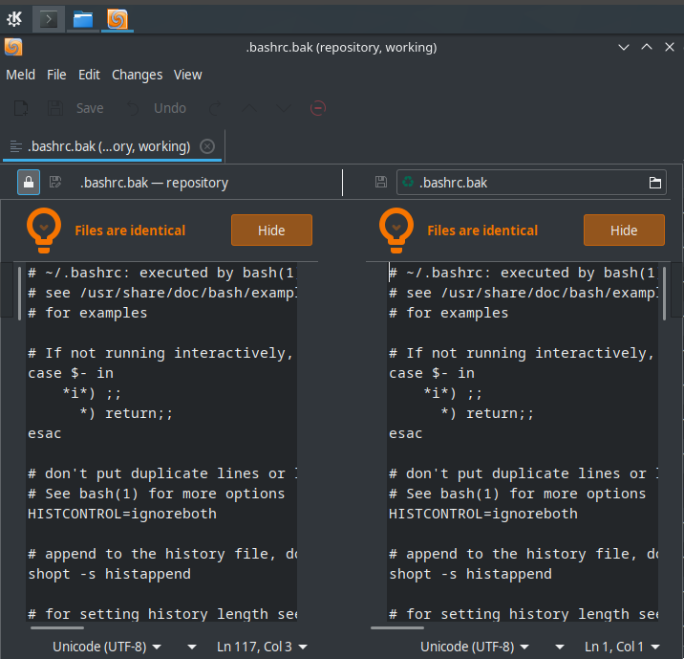Expand left pane Unicode (UTF-8) encoding dropdown

[x=107, y=647]
